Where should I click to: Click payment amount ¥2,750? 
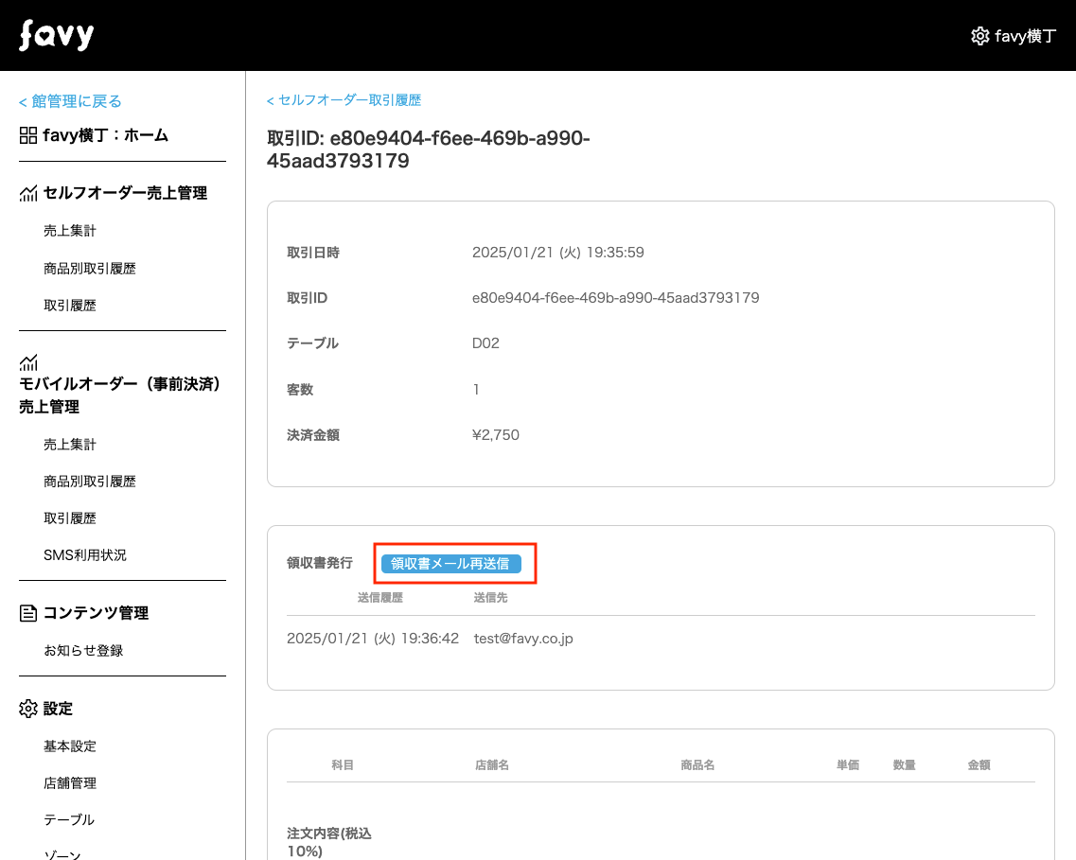[496, 435]
